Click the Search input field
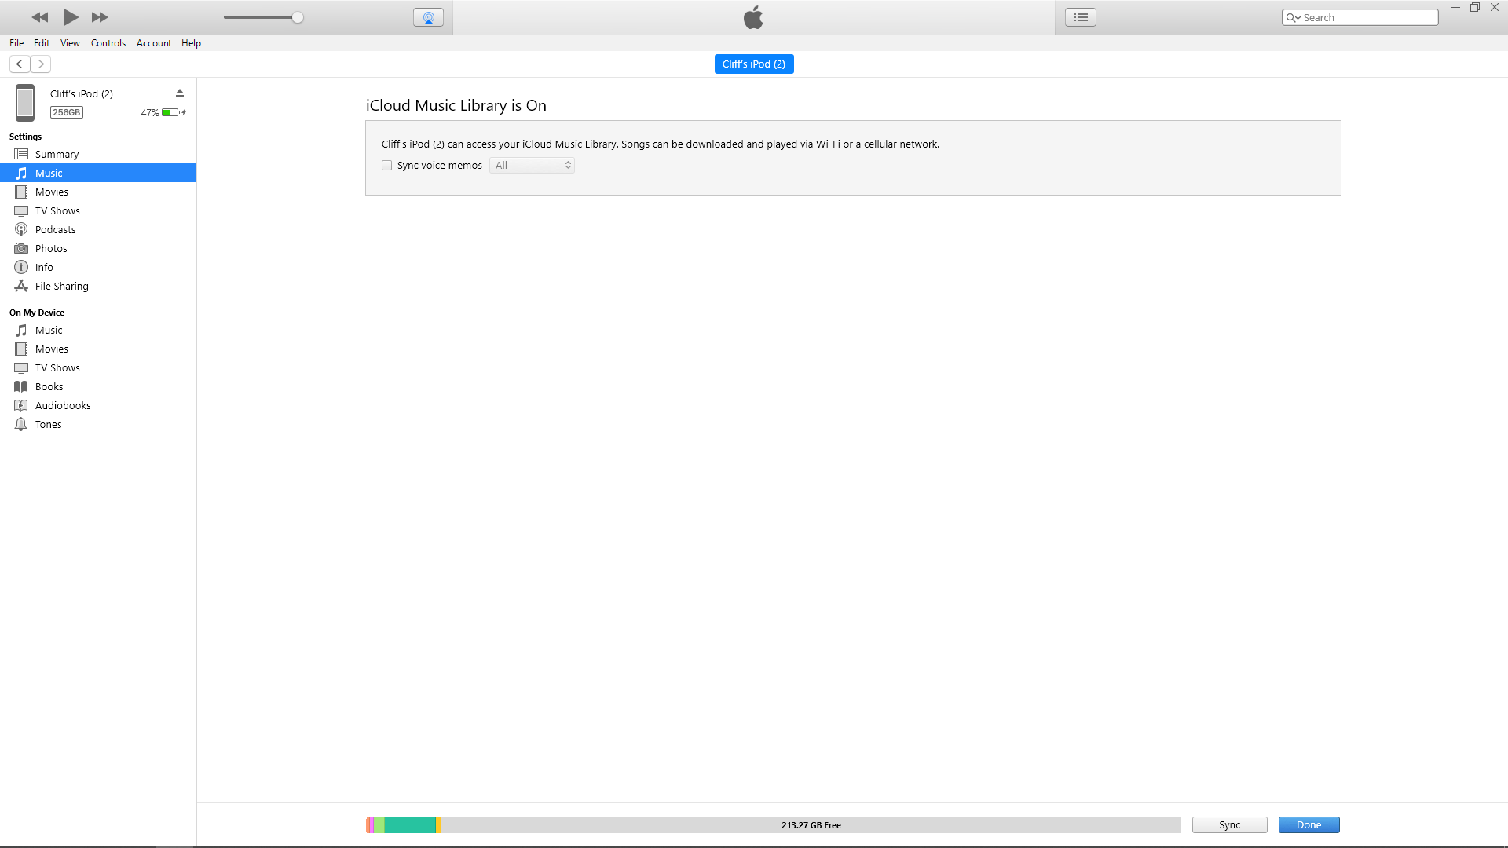The height and width of the screenshot is (848, 1508). pyautogui.click(x=1367, y=17)
